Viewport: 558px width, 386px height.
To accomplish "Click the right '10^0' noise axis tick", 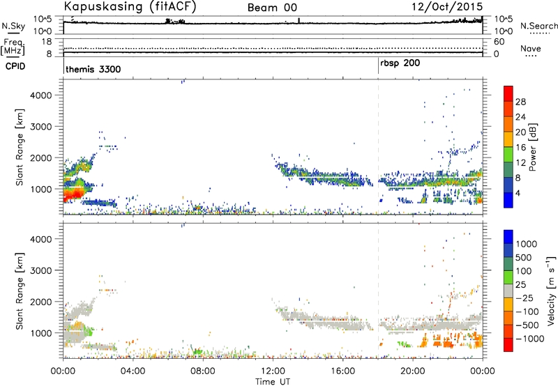I will pos(503,31).
